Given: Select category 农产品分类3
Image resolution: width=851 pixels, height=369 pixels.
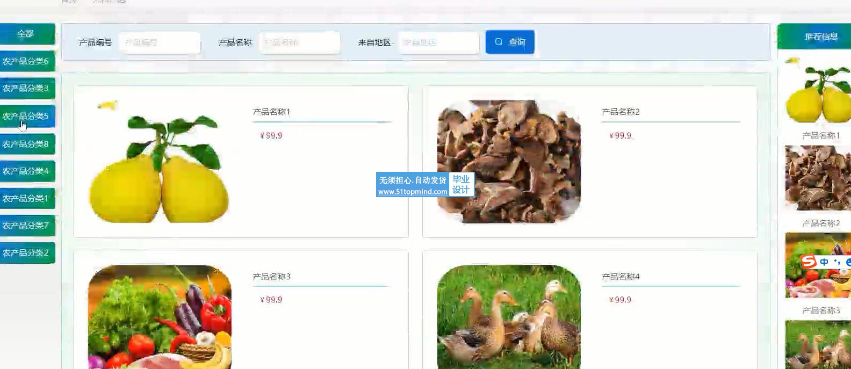Looking at the screenshot, I should click(27, 88).
